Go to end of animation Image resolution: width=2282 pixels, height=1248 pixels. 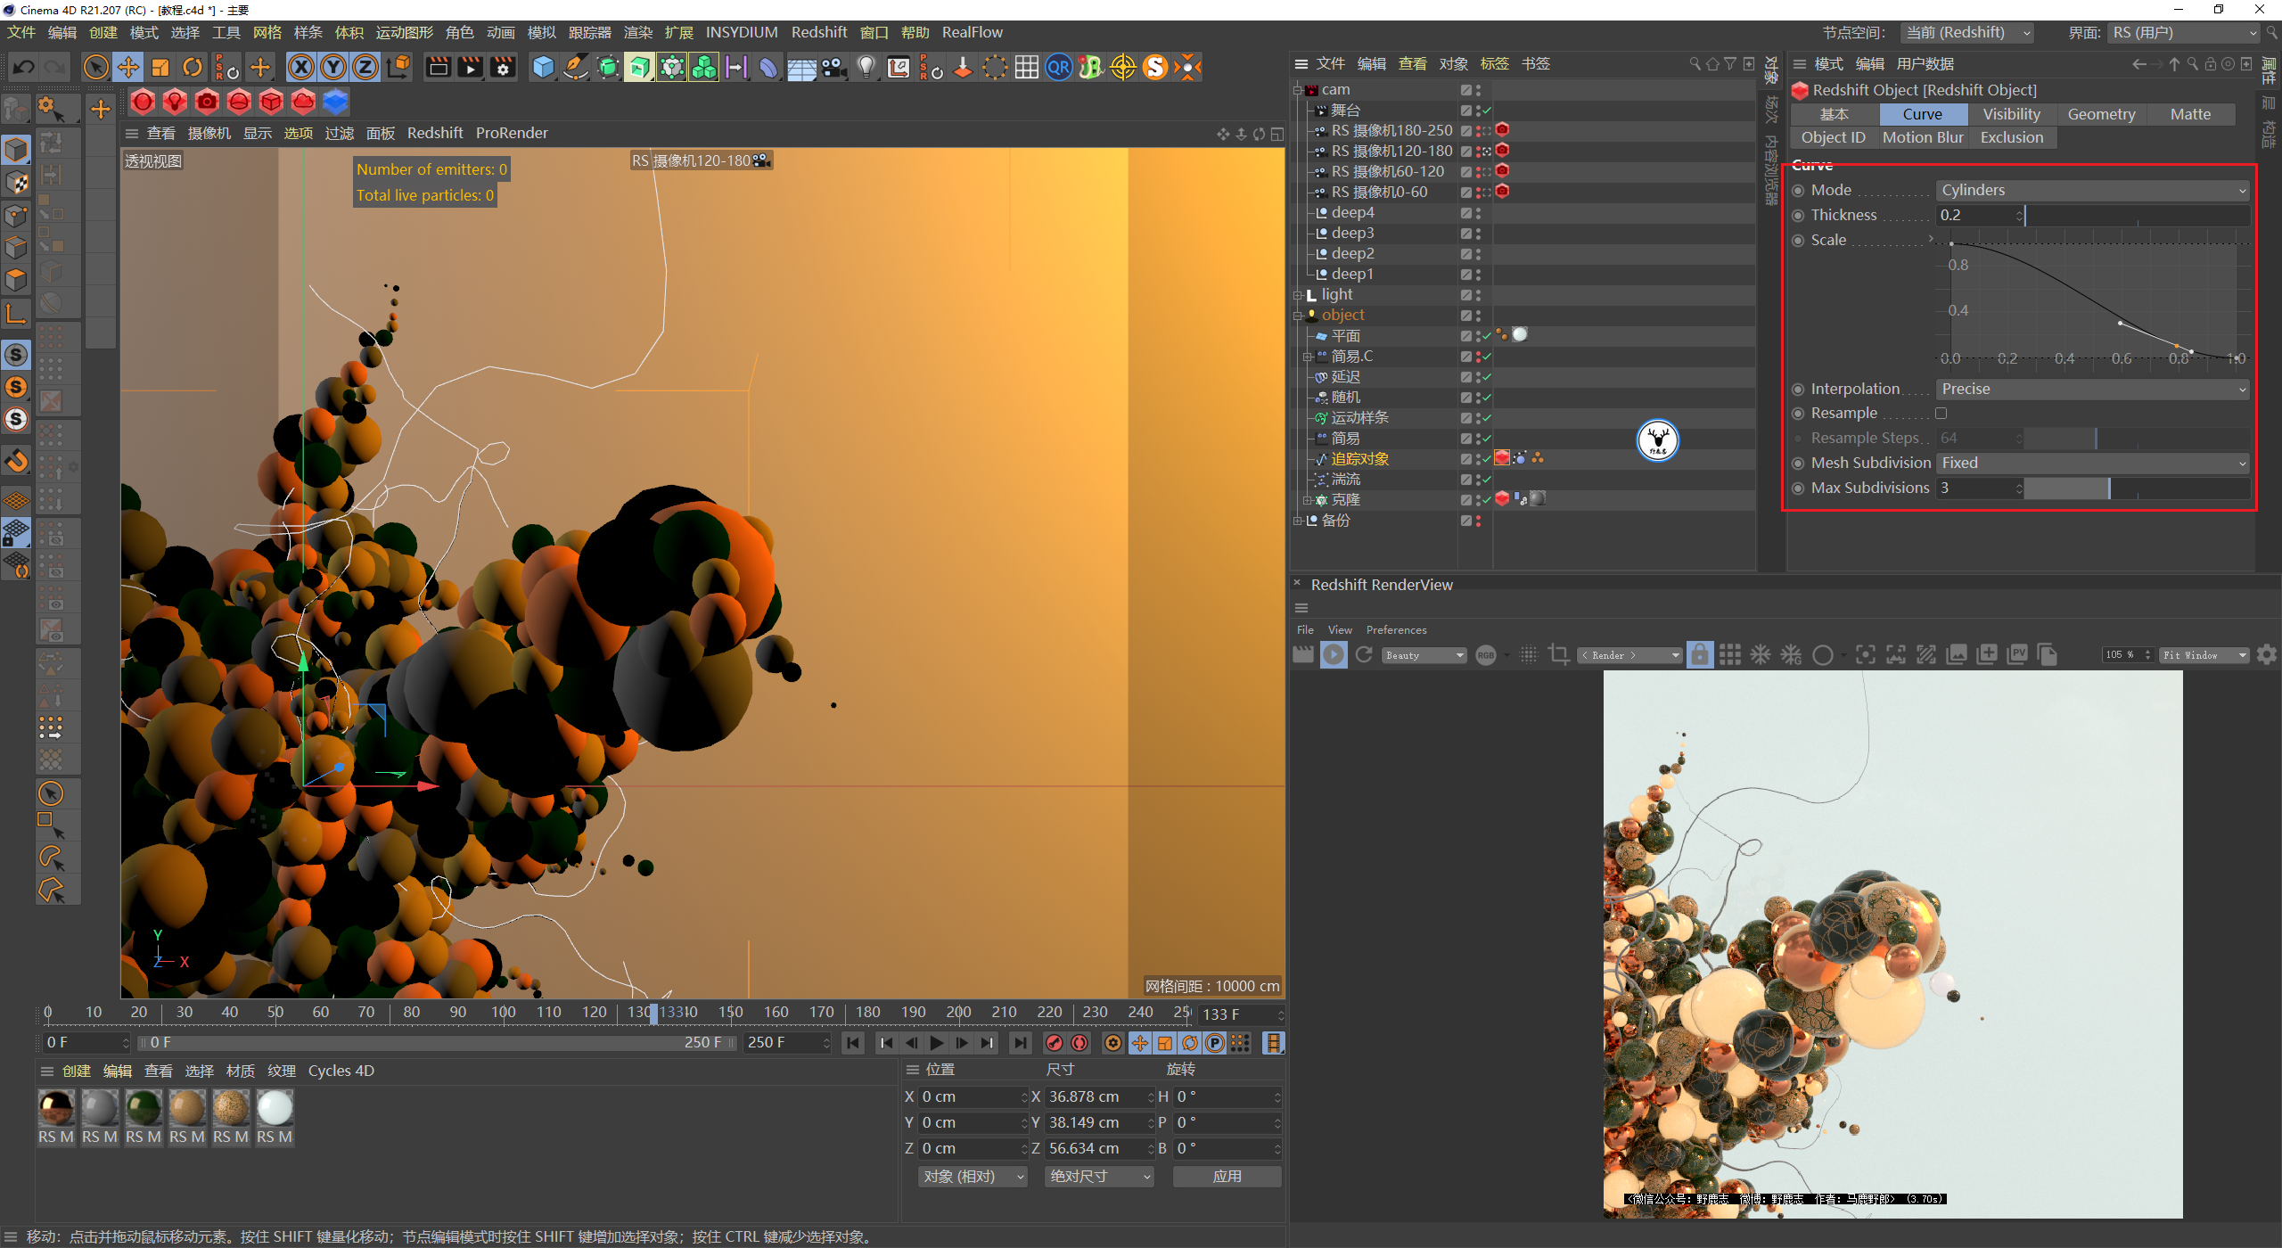(x=1020, y=1043)
